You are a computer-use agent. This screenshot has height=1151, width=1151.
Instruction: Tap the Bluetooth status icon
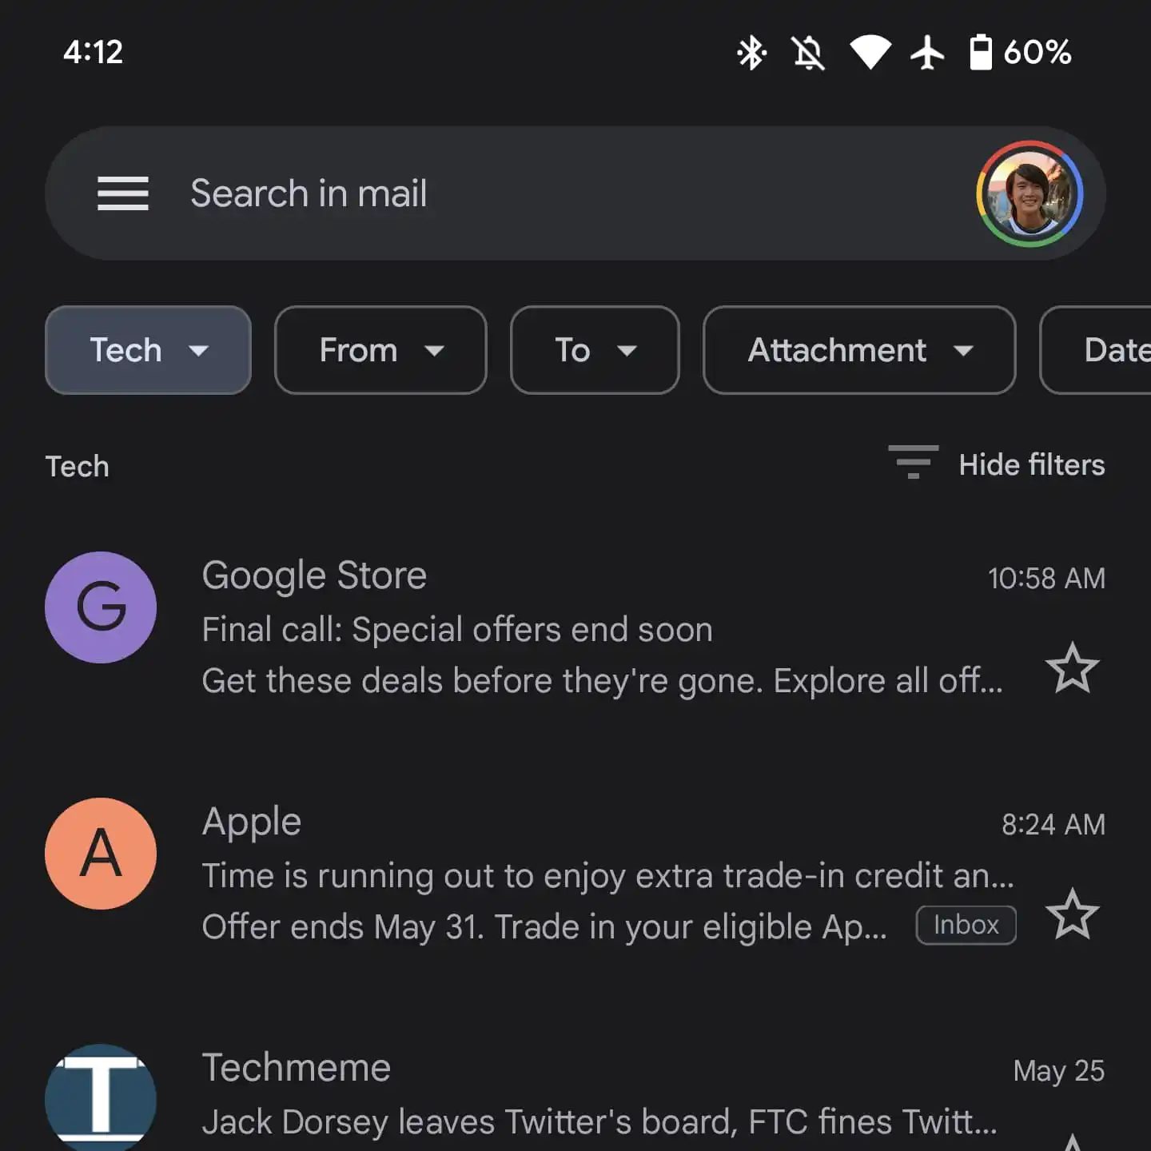coord(751,53)
